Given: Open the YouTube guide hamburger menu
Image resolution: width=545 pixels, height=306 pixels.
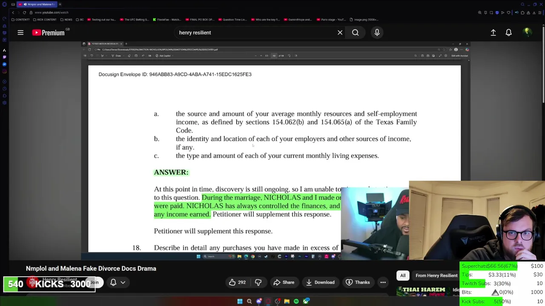Looking at the screenshot, I should pyautogui.click(x=20, y=32).
